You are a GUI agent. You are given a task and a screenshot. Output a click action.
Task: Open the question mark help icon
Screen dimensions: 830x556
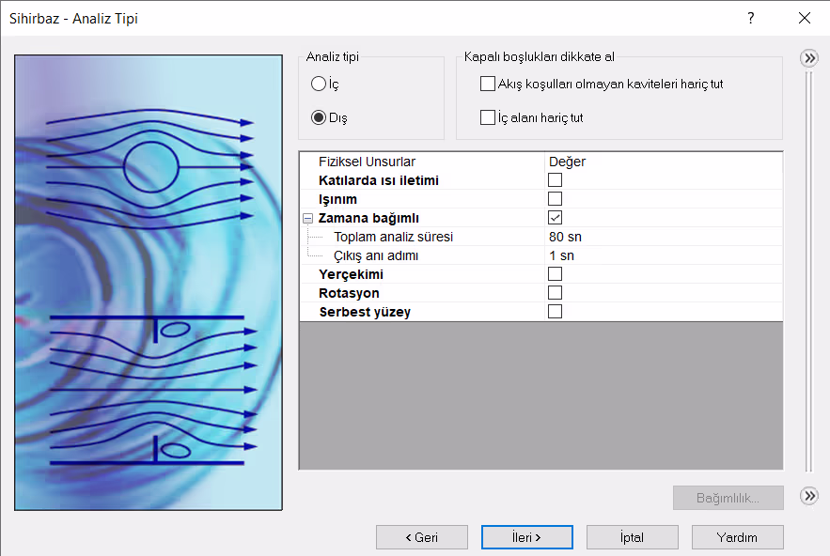coord(751,18)
